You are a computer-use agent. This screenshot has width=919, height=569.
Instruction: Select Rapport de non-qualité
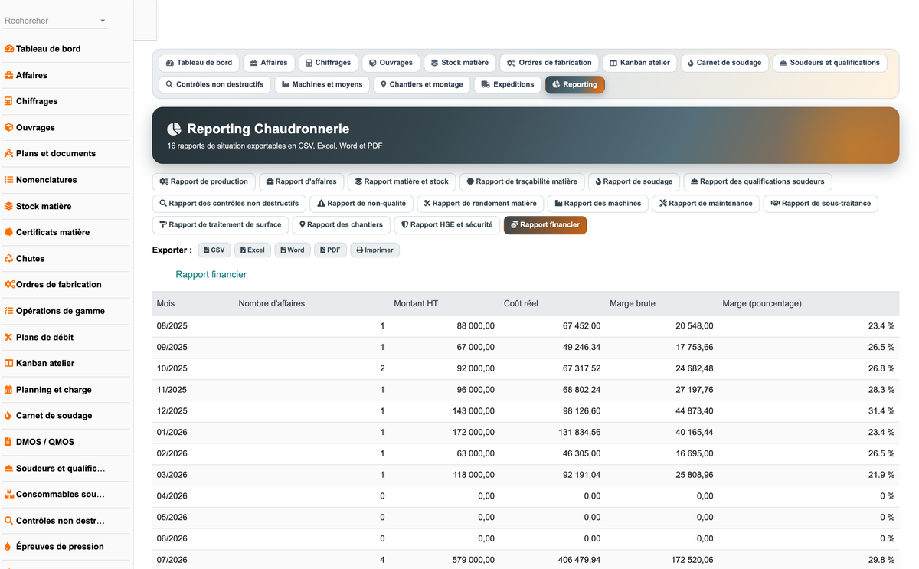(362, 203)
